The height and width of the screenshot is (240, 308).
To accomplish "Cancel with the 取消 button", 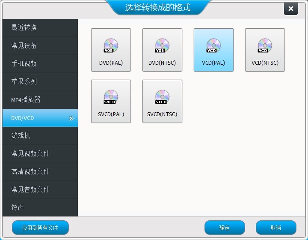I will pos(276,228).
